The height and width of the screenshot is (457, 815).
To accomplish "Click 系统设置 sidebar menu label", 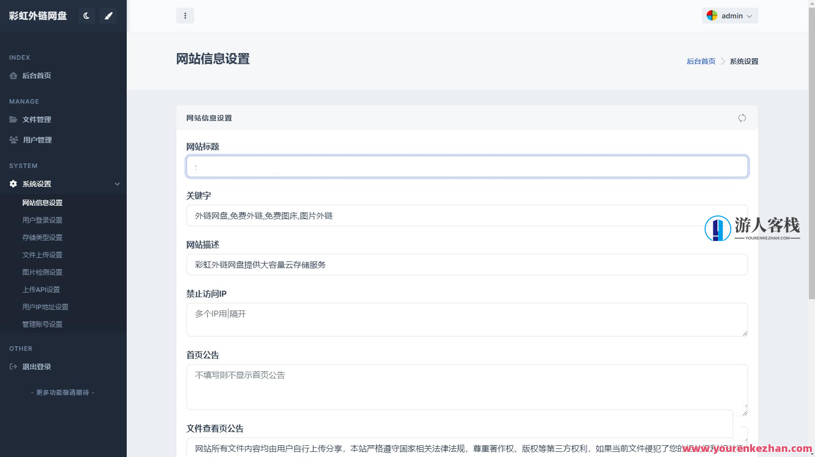I will 37,184.
